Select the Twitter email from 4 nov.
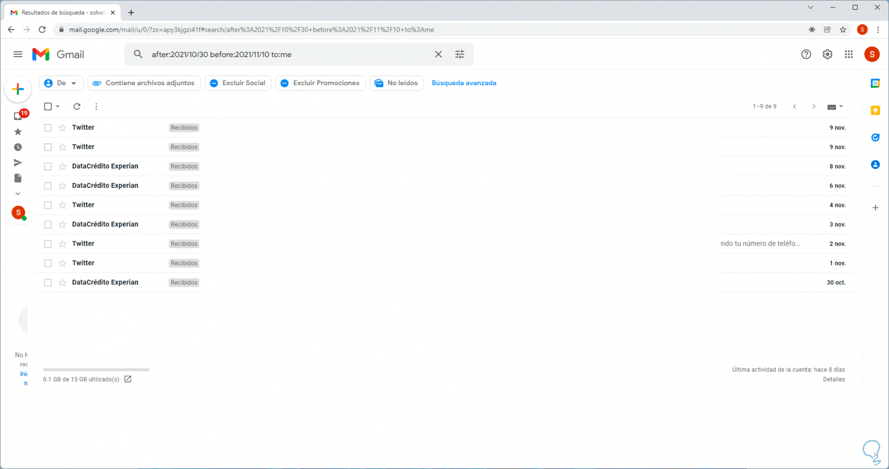The width and height of the screenshot is (889, 469). pos(48,205)
